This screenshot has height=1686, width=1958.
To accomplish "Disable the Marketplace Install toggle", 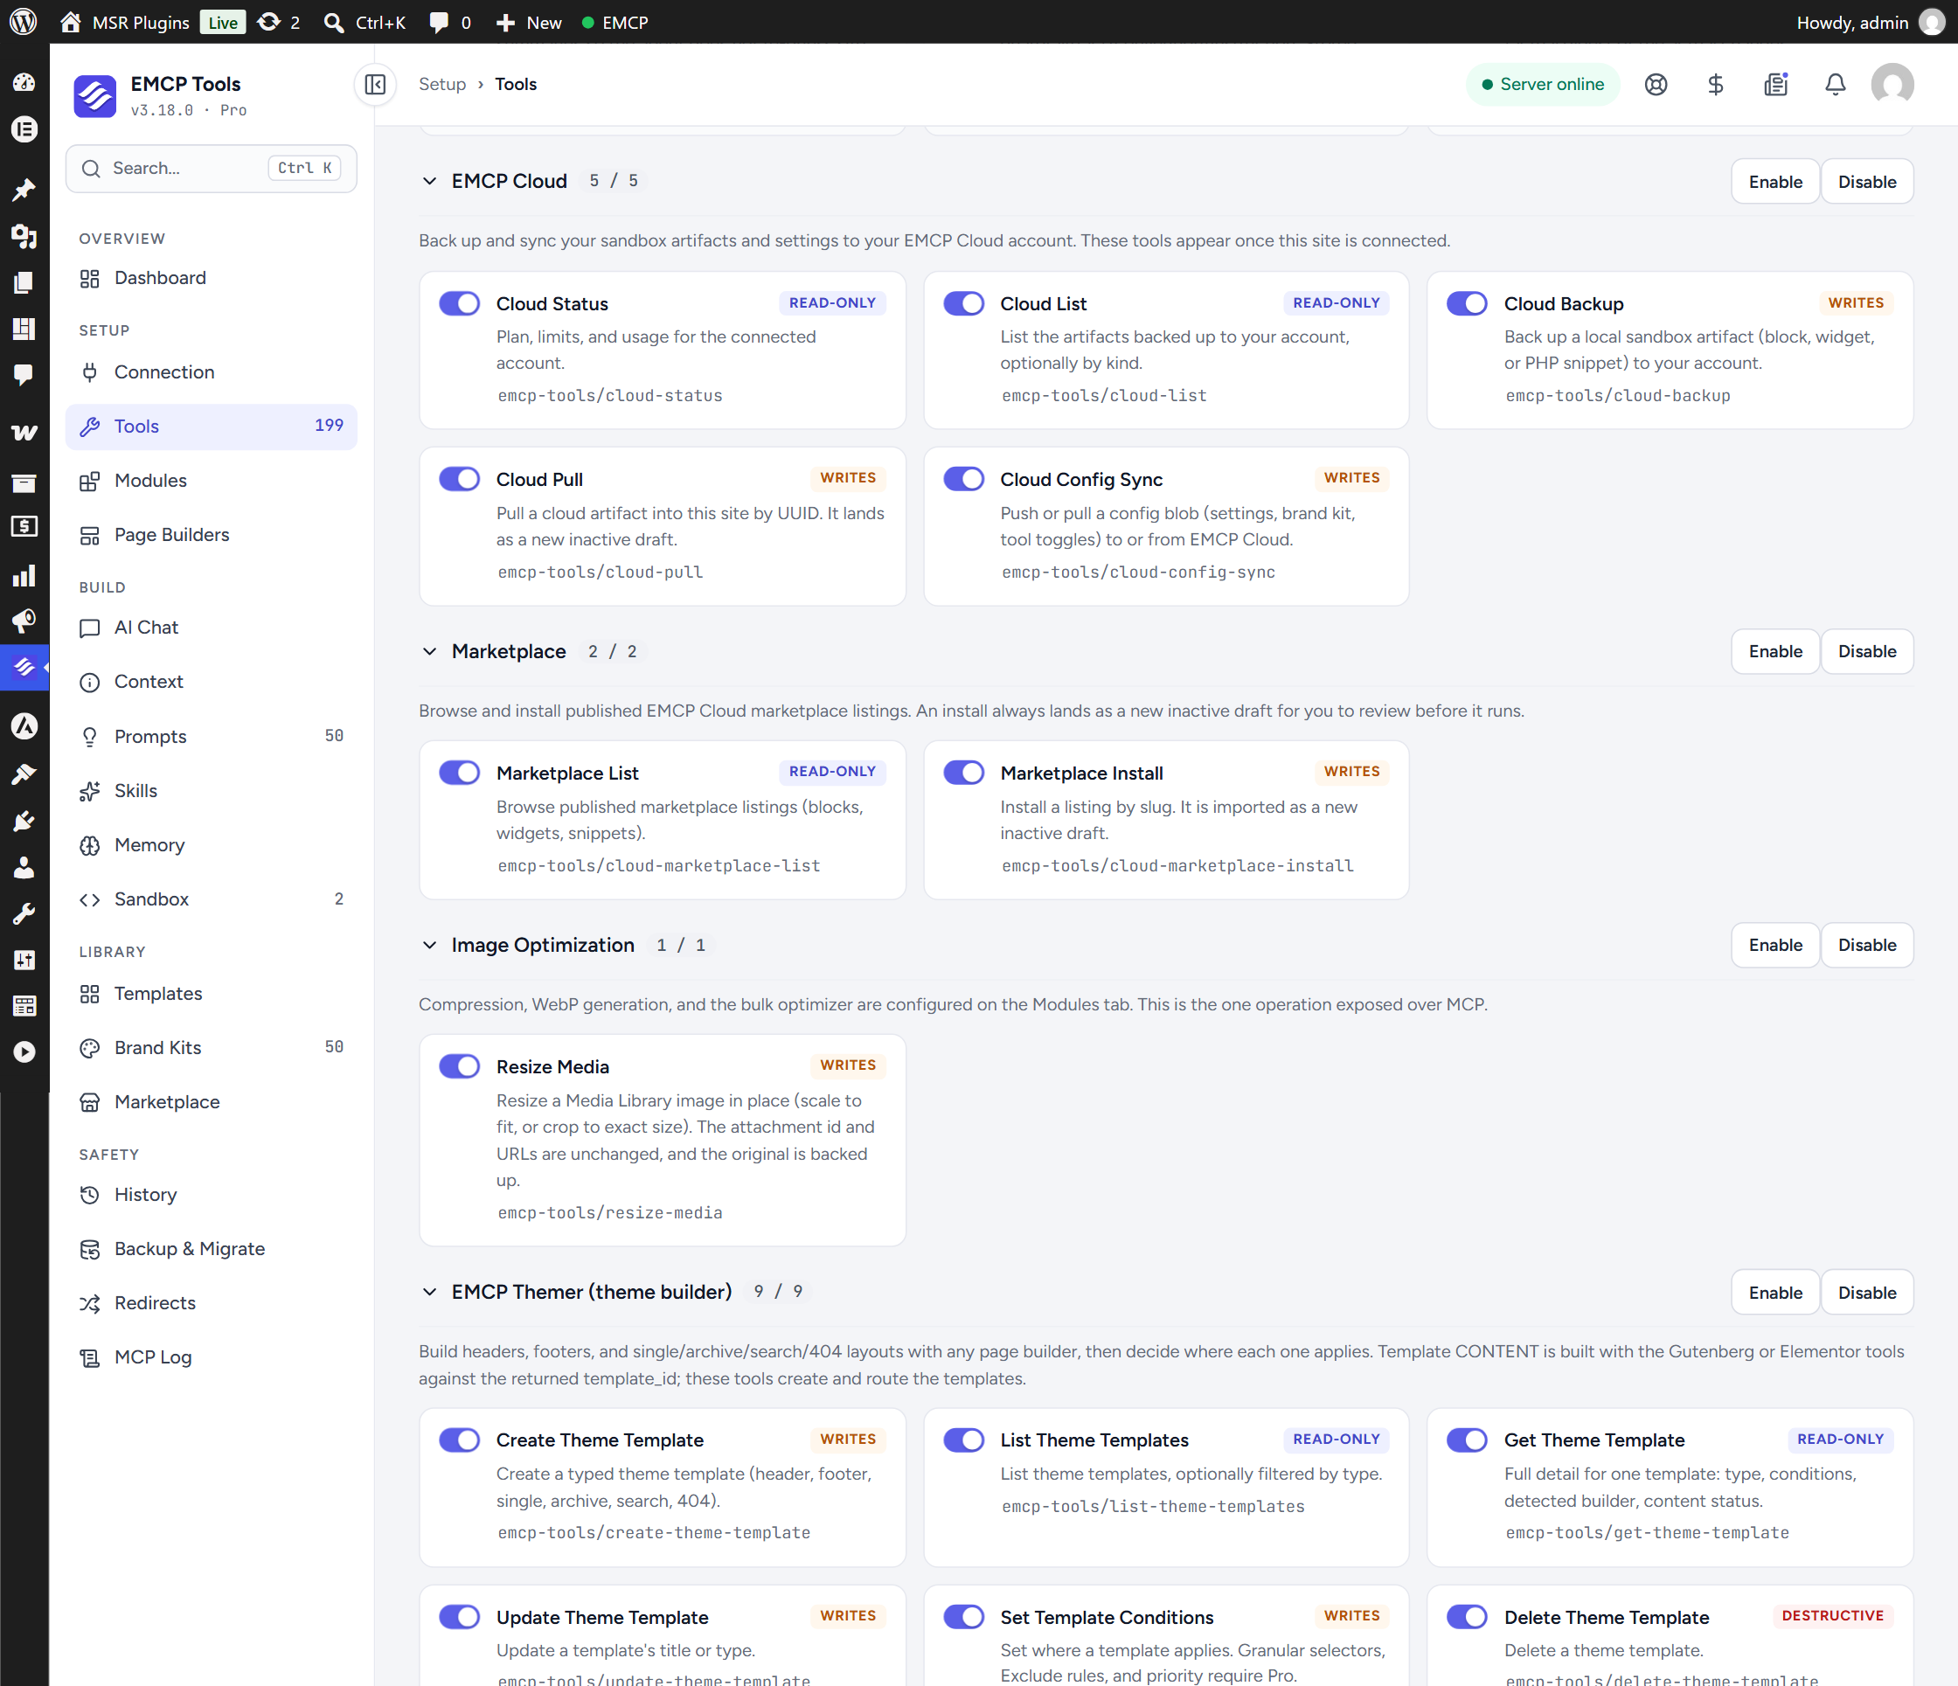I will tap(964, 772).
